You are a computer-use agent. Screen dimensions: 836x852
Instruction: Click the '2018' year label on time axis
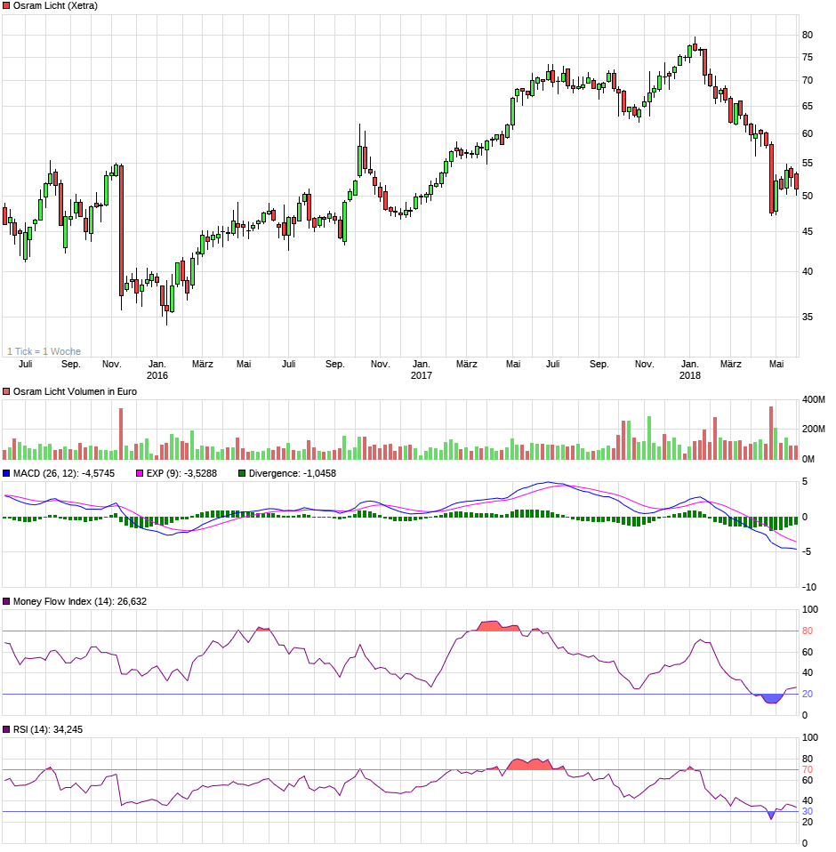[x=690, y=375]
